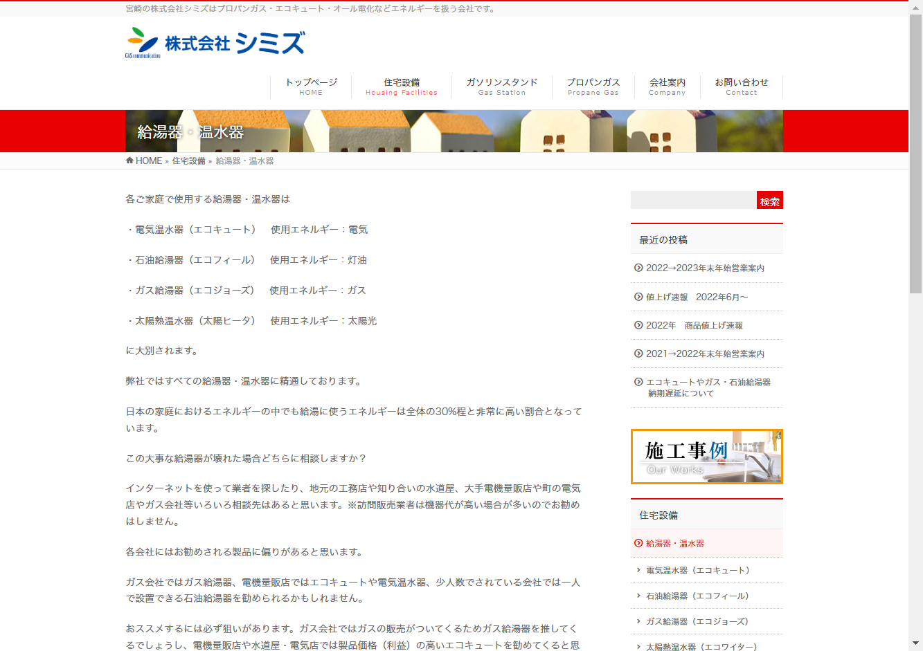Click the home icon in the breadcrumb
This screenshot has height=651, width=923.
pos(129,161)
